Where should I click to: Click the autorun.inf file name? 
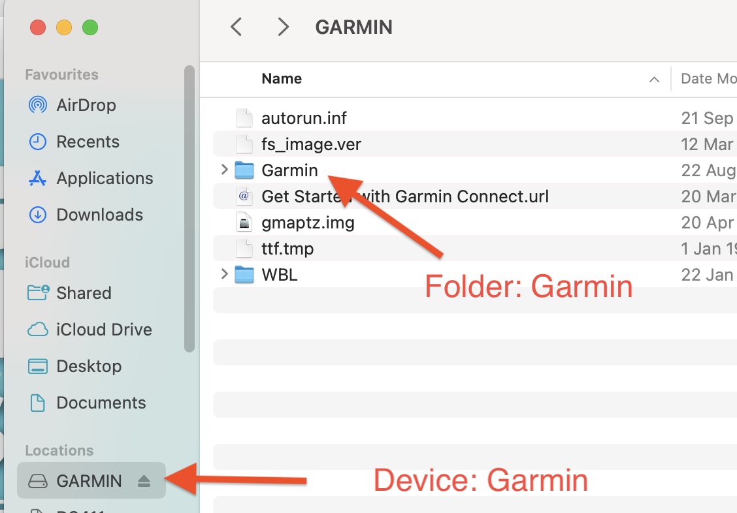[x=304, y=118]
